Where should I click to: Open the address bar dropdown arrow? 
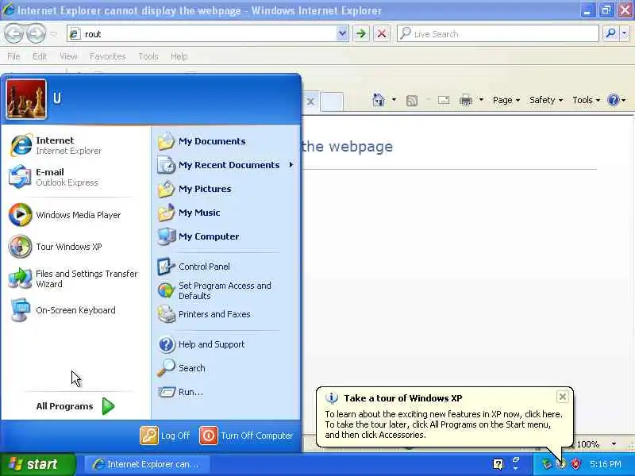point(342,33)
